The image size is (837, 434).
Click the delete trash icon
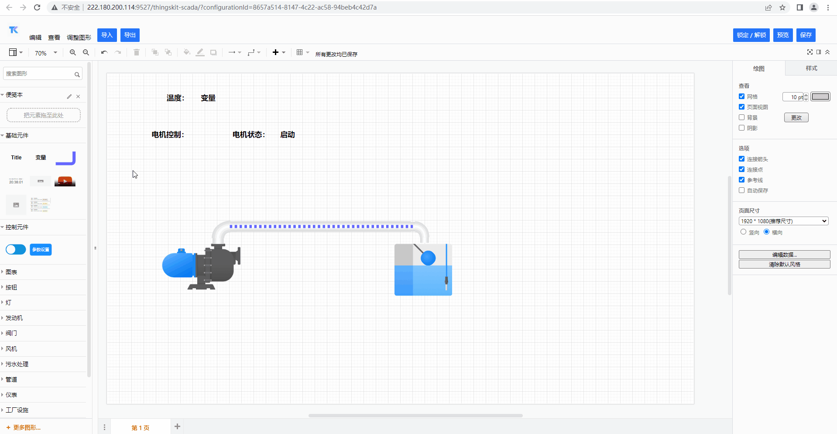137,52
